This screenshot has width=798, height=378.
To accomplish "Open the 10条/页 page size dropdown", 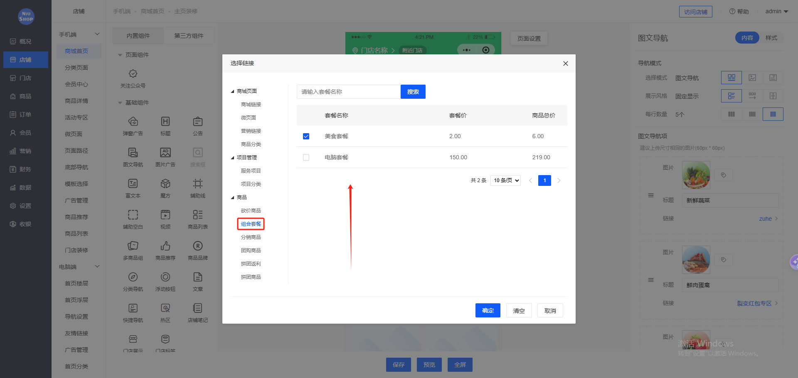I will (x=505, y=180).
